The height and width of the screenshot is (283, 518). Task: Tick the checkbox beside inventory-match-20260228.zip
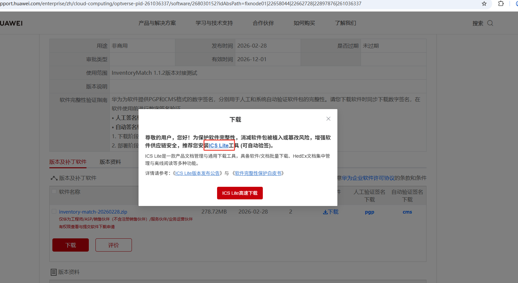pos(54,212)
